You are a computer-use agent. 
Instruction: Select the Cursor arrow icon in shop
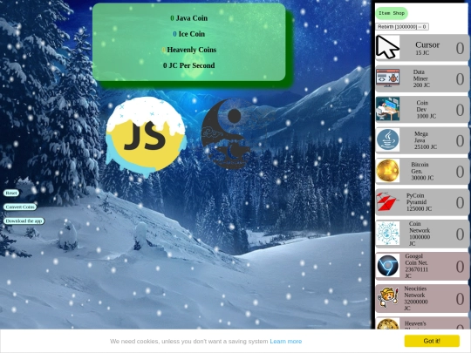(388, 47)
